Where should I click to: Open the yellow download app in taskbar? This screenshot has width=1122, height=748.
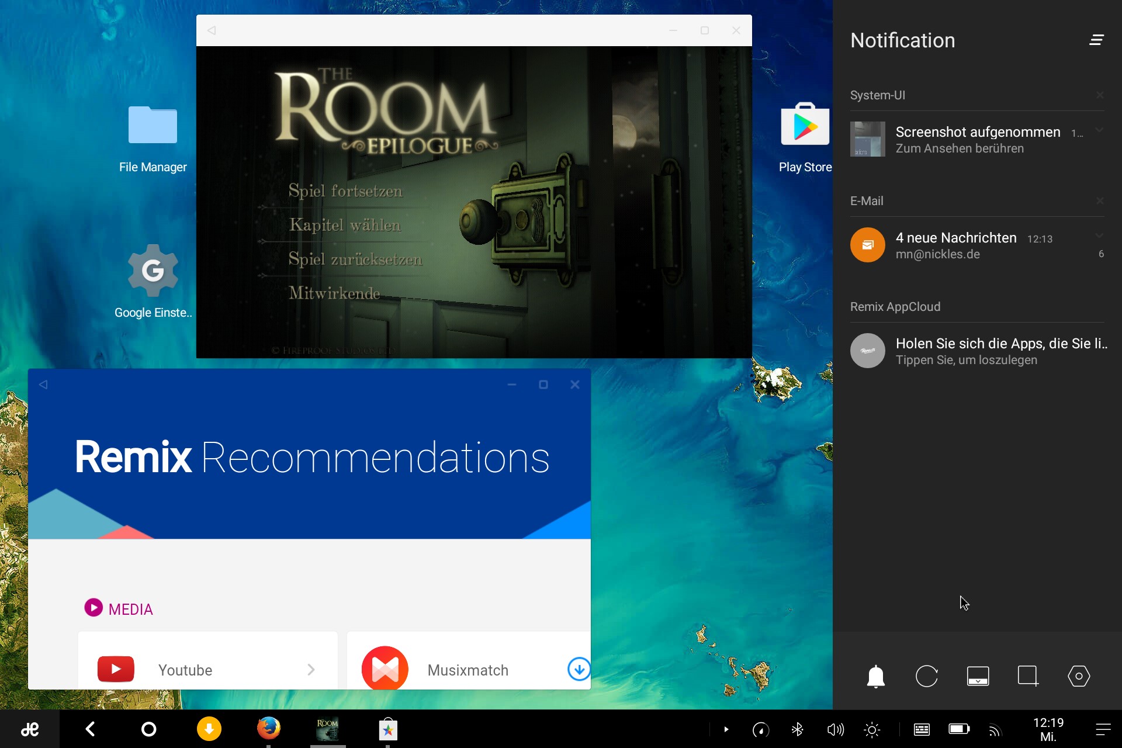tap(209, 729)
